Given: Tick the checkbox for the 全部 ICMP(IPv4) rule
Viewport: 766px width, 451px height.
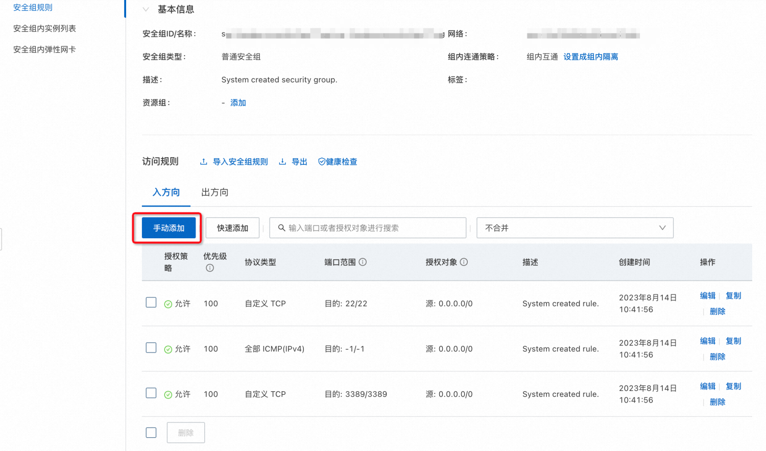Looking at the screenshot, I should pos(151,348).
